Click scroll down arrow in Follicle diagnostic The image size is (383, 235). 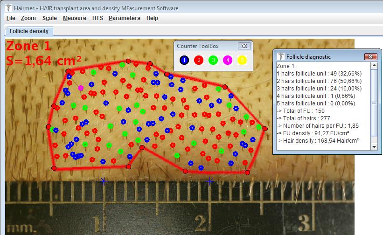point(374,147)
